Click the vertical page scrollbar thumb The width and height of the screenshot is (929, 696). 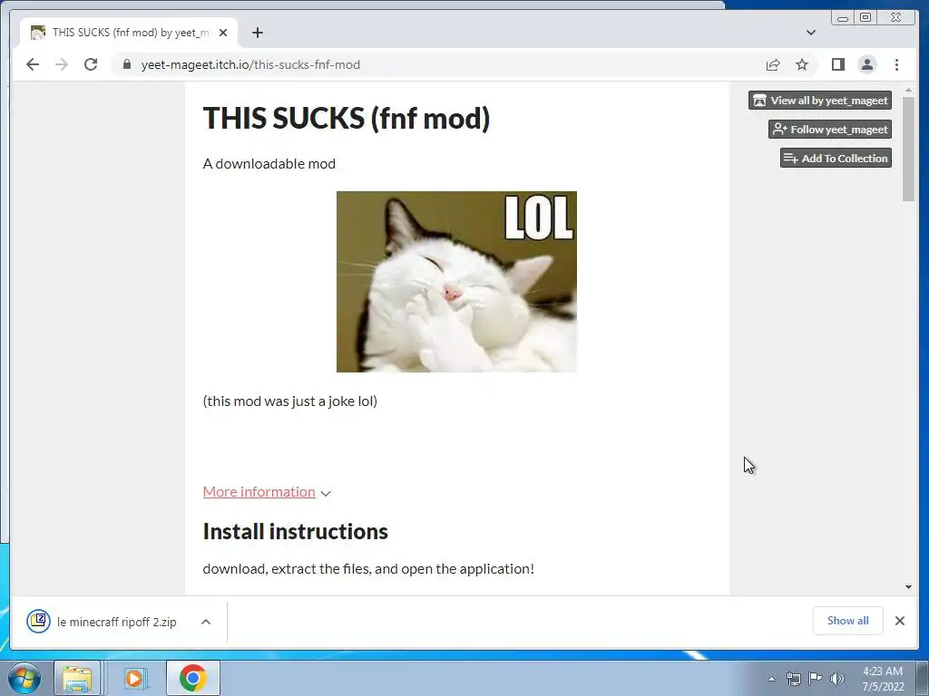908,150
